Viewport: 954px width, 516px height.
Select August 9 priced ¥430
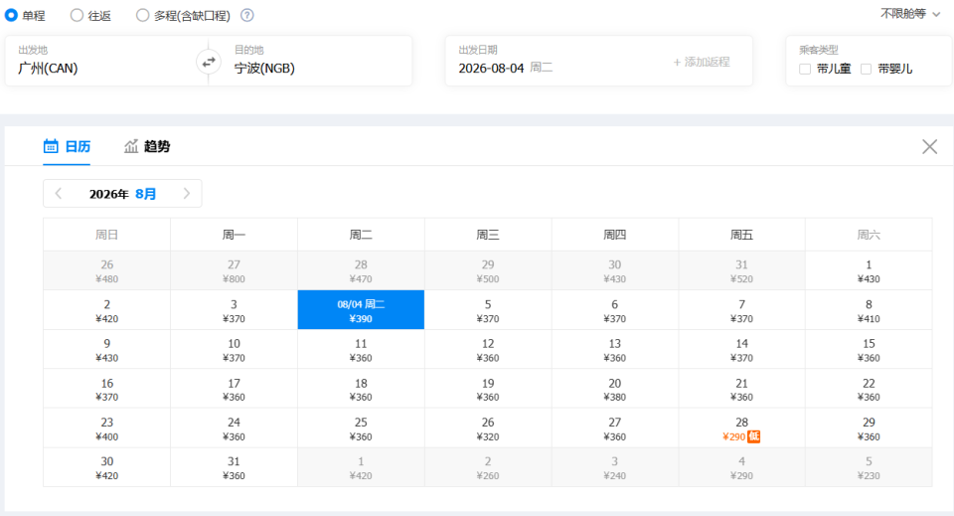107,350
